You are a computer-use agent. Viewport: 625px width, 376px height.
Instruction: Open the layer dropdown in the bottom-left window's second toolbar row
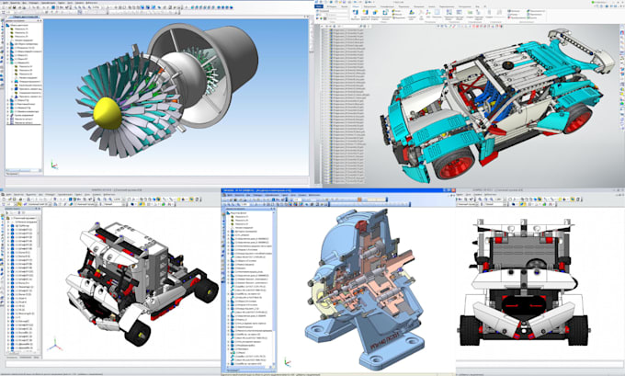coord(40,204)
